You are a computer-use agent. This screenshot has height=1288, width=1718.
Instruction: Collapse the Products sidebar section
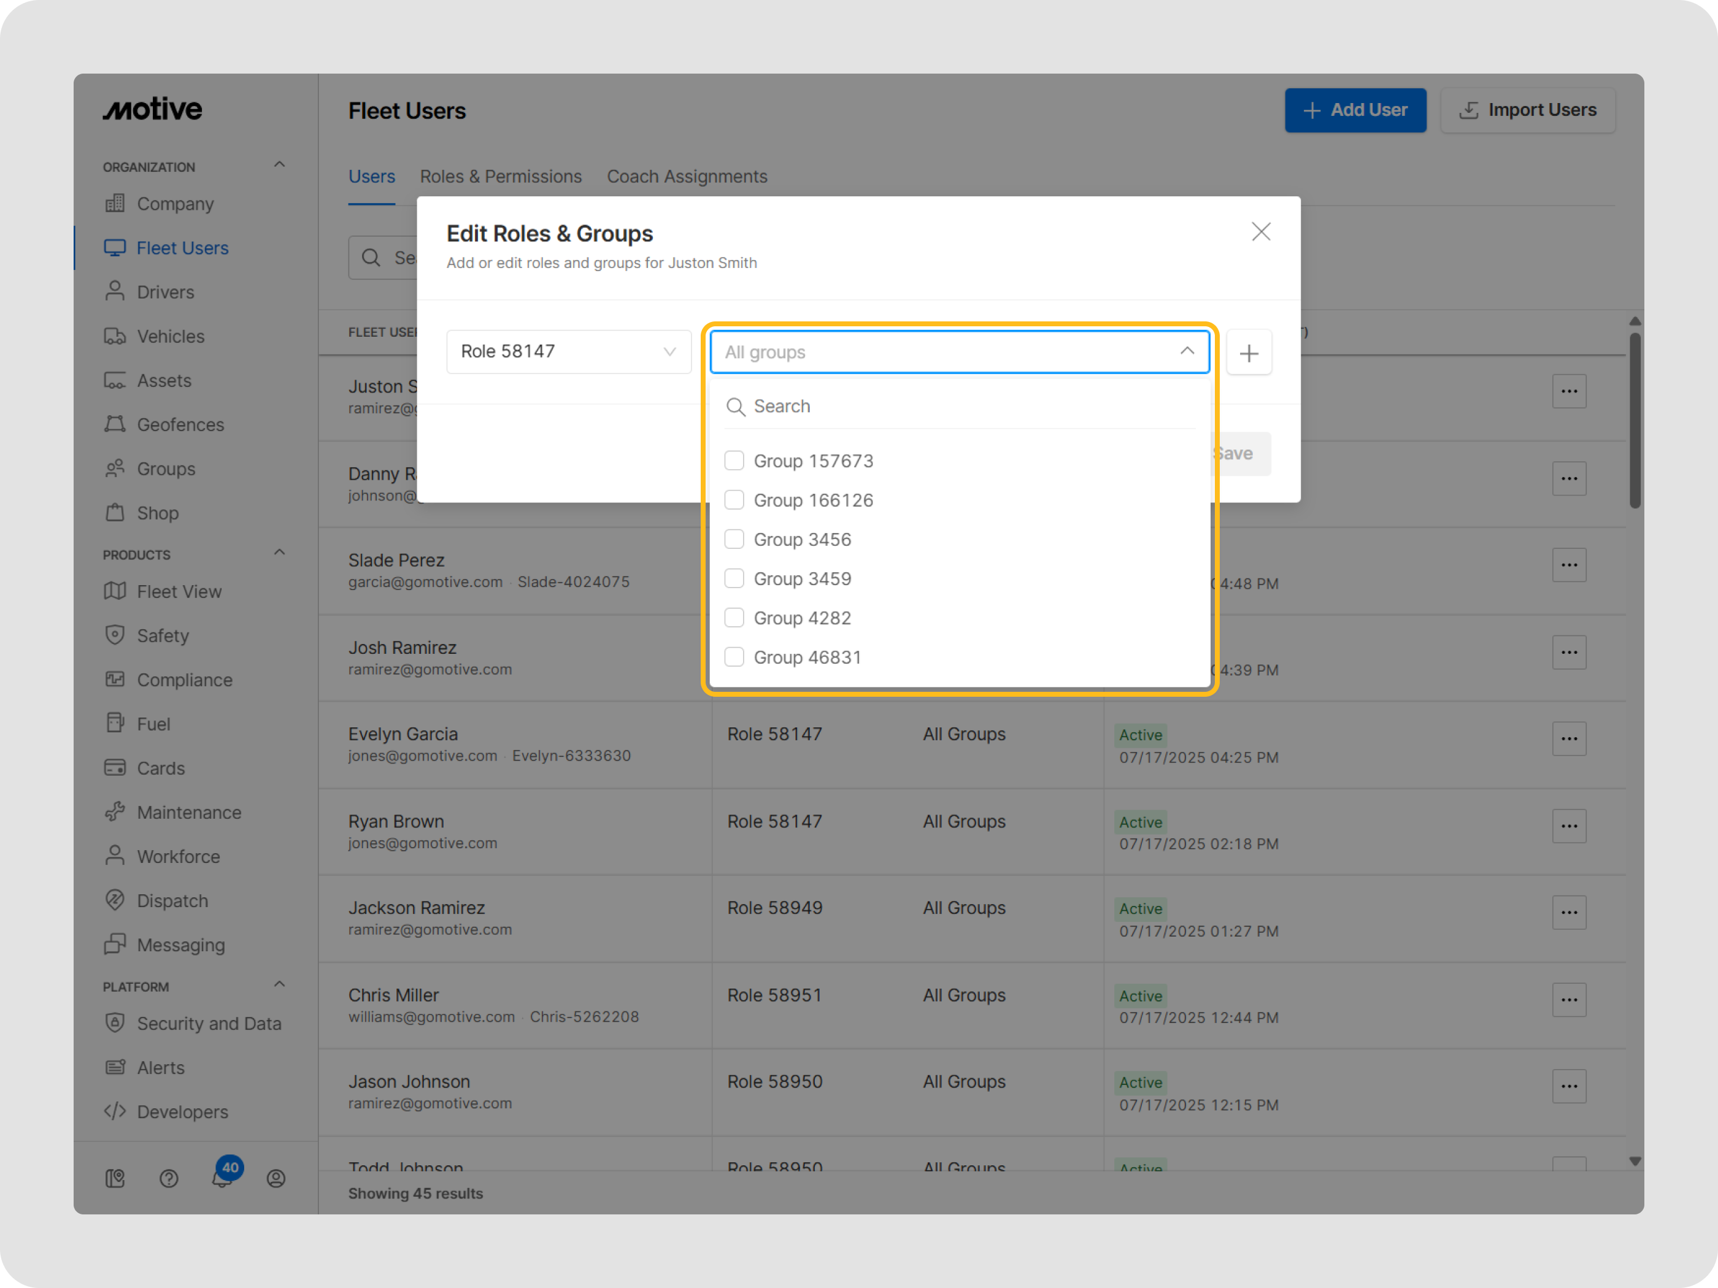tap(280, 553)
